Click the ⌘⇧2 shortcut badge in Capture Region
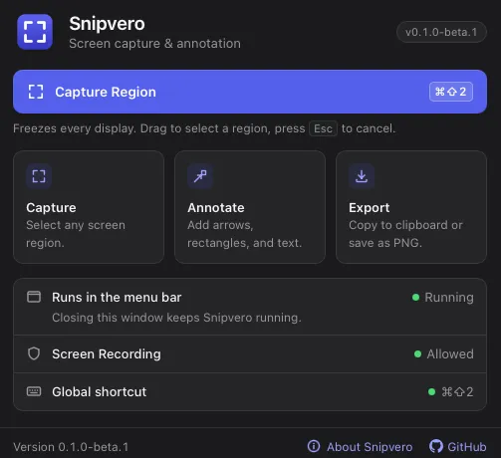Viewport: 501px width, 458px height. point(451,92)
